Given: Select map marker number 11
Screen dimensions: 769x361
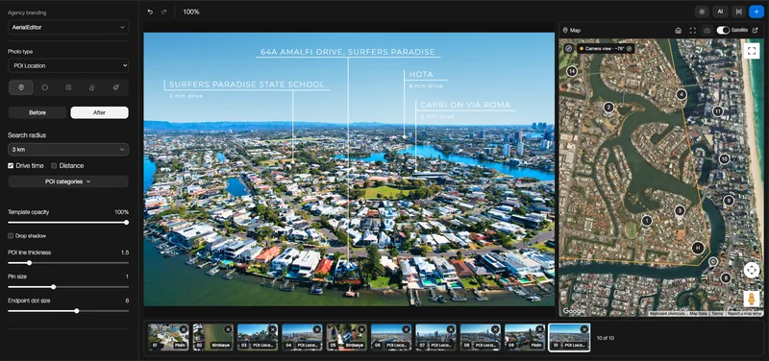Looking at the screenshot, I should [x=718, y=111].
